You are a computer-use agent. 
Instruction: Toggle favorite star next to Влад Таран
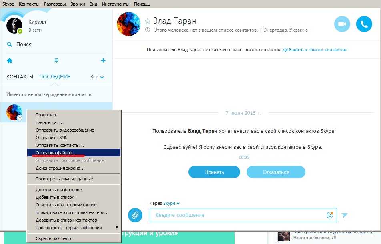[148, 21]
